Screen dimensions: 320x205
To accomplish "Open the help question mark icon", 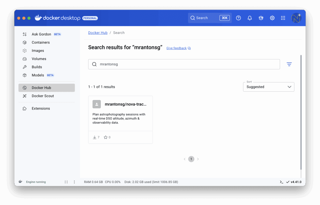I will coord(238,18).
